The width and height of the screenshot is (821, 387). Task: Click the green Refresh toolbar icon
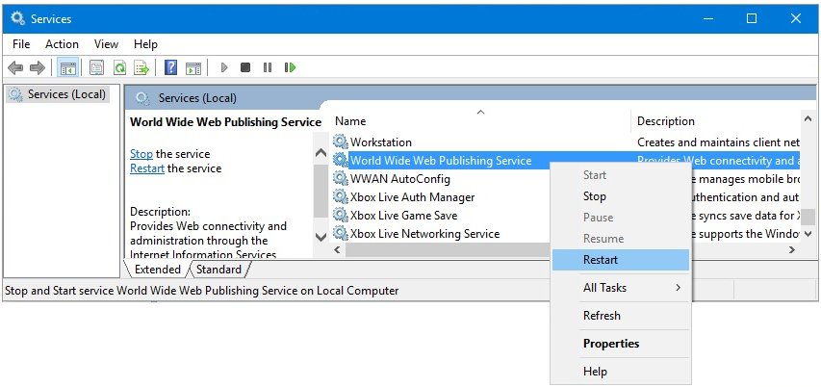point(120,67)
